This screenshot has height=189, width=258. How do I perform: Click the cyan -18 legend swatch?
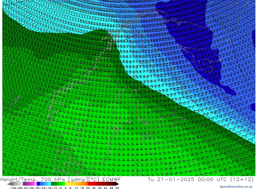[x=50, y=184]
